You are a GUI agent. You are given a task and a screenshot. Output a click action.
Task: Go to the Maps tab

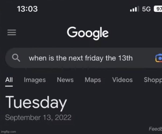click(x=92, y=80)
